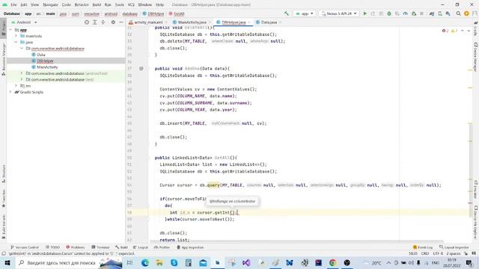Collapse the app module tree node

click(10, 30)
